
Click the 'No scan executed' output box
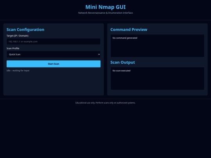click(157, 78)
